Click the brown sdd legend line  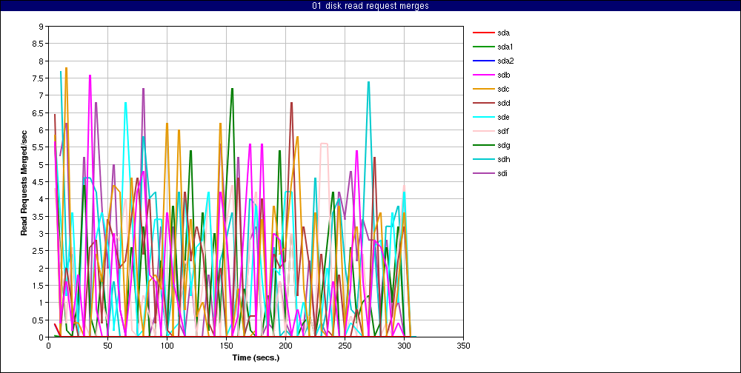click(482, 103)
